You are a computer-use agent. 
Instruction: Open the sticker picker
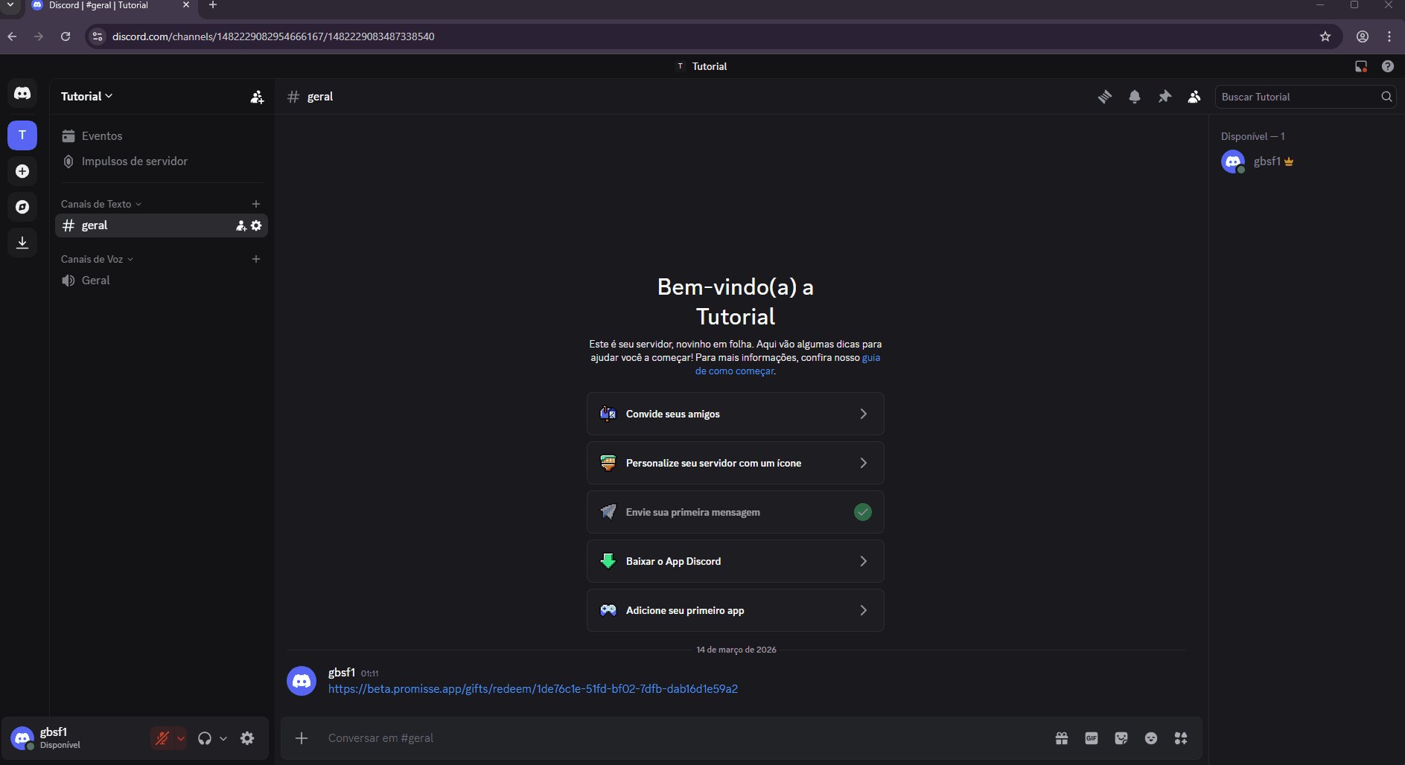pyautogui.click(x=1121, y=738)
